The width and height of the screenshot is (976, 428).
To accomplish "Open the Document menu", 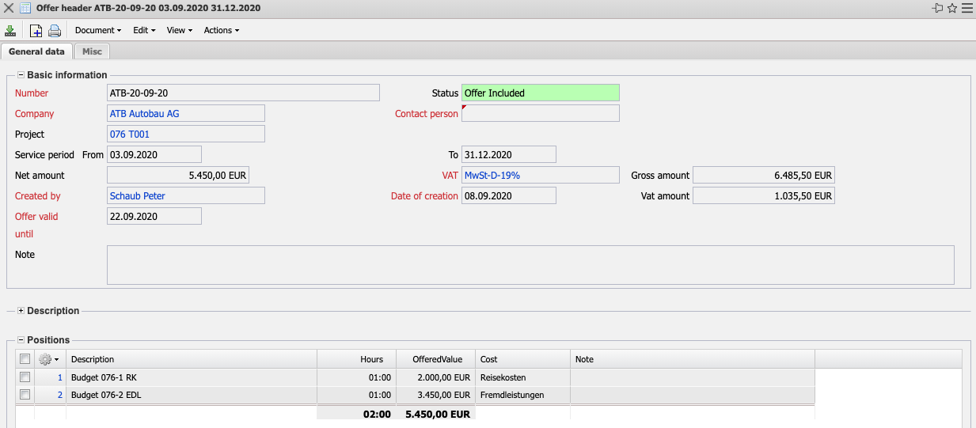I will pyautogui.click(x=97, y=31).
